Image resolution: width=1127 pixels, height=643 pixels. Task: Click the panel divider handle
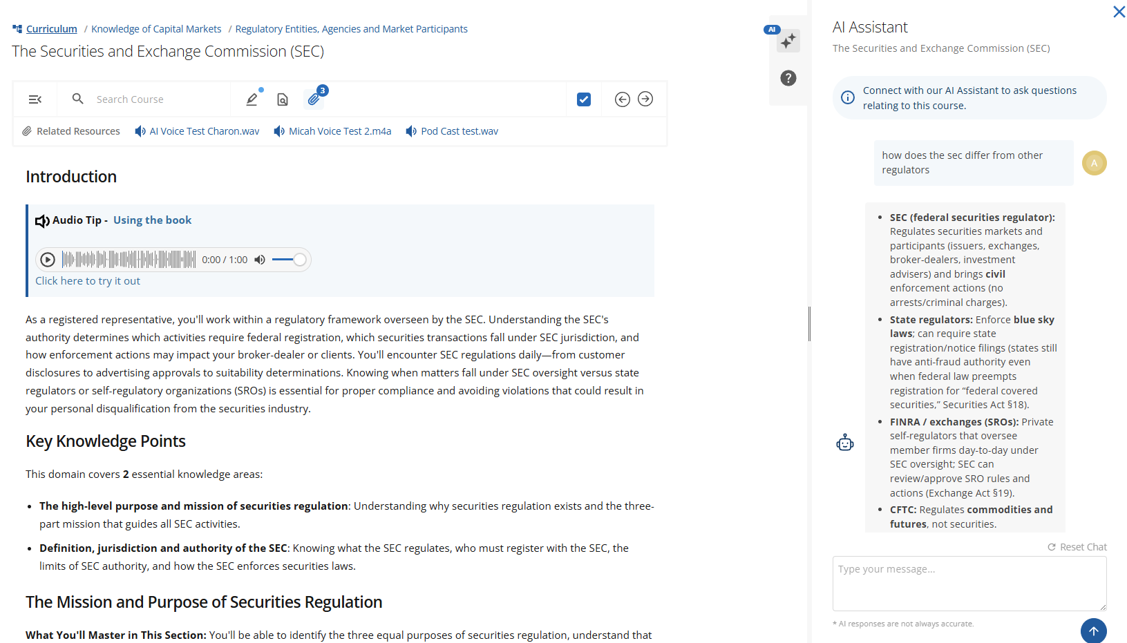click(x=809, y=323)
